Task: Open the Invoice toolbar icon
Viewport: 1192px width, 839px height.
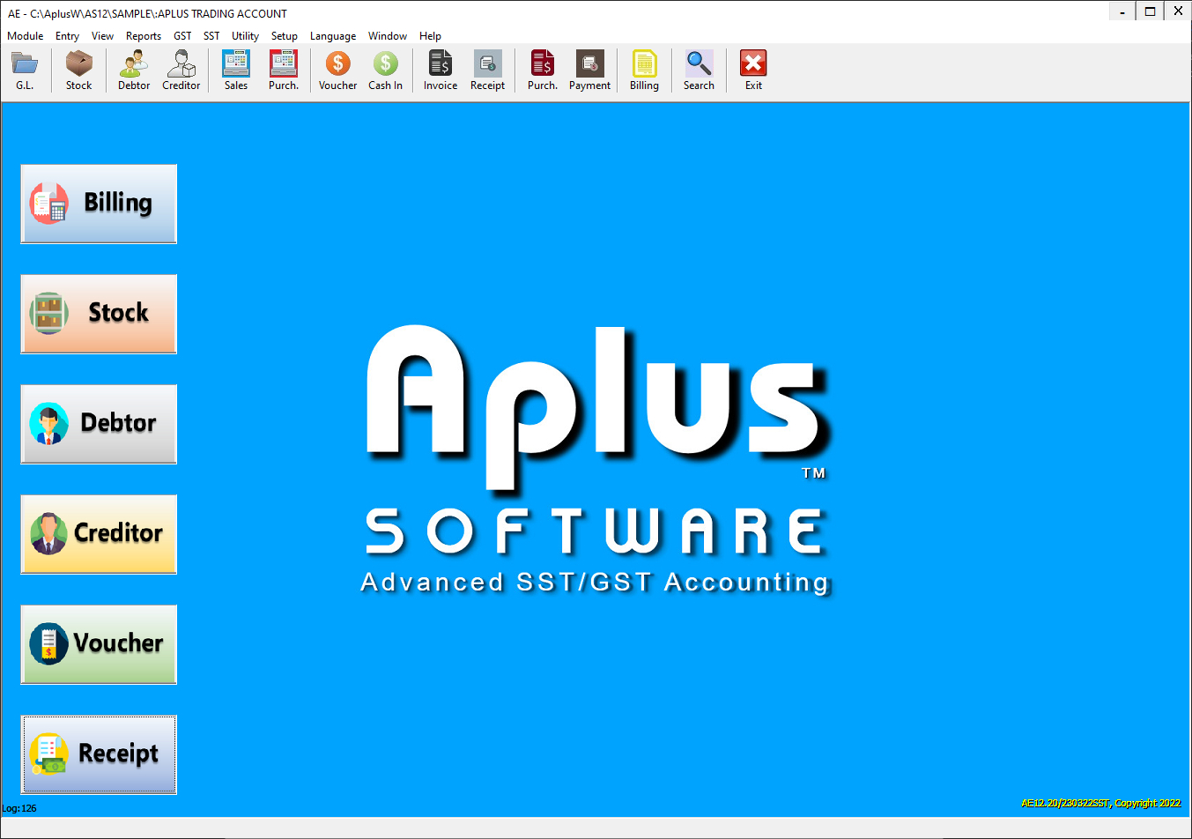Action: click(440, 69)
